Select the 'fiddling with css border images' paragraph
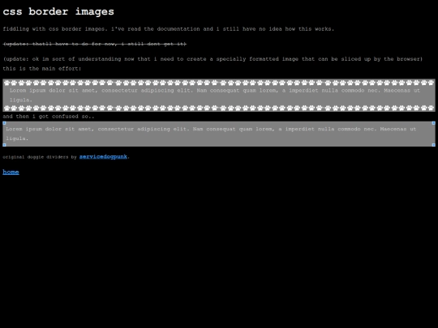This screenshot has height=328, width=438. click(169, 29)
